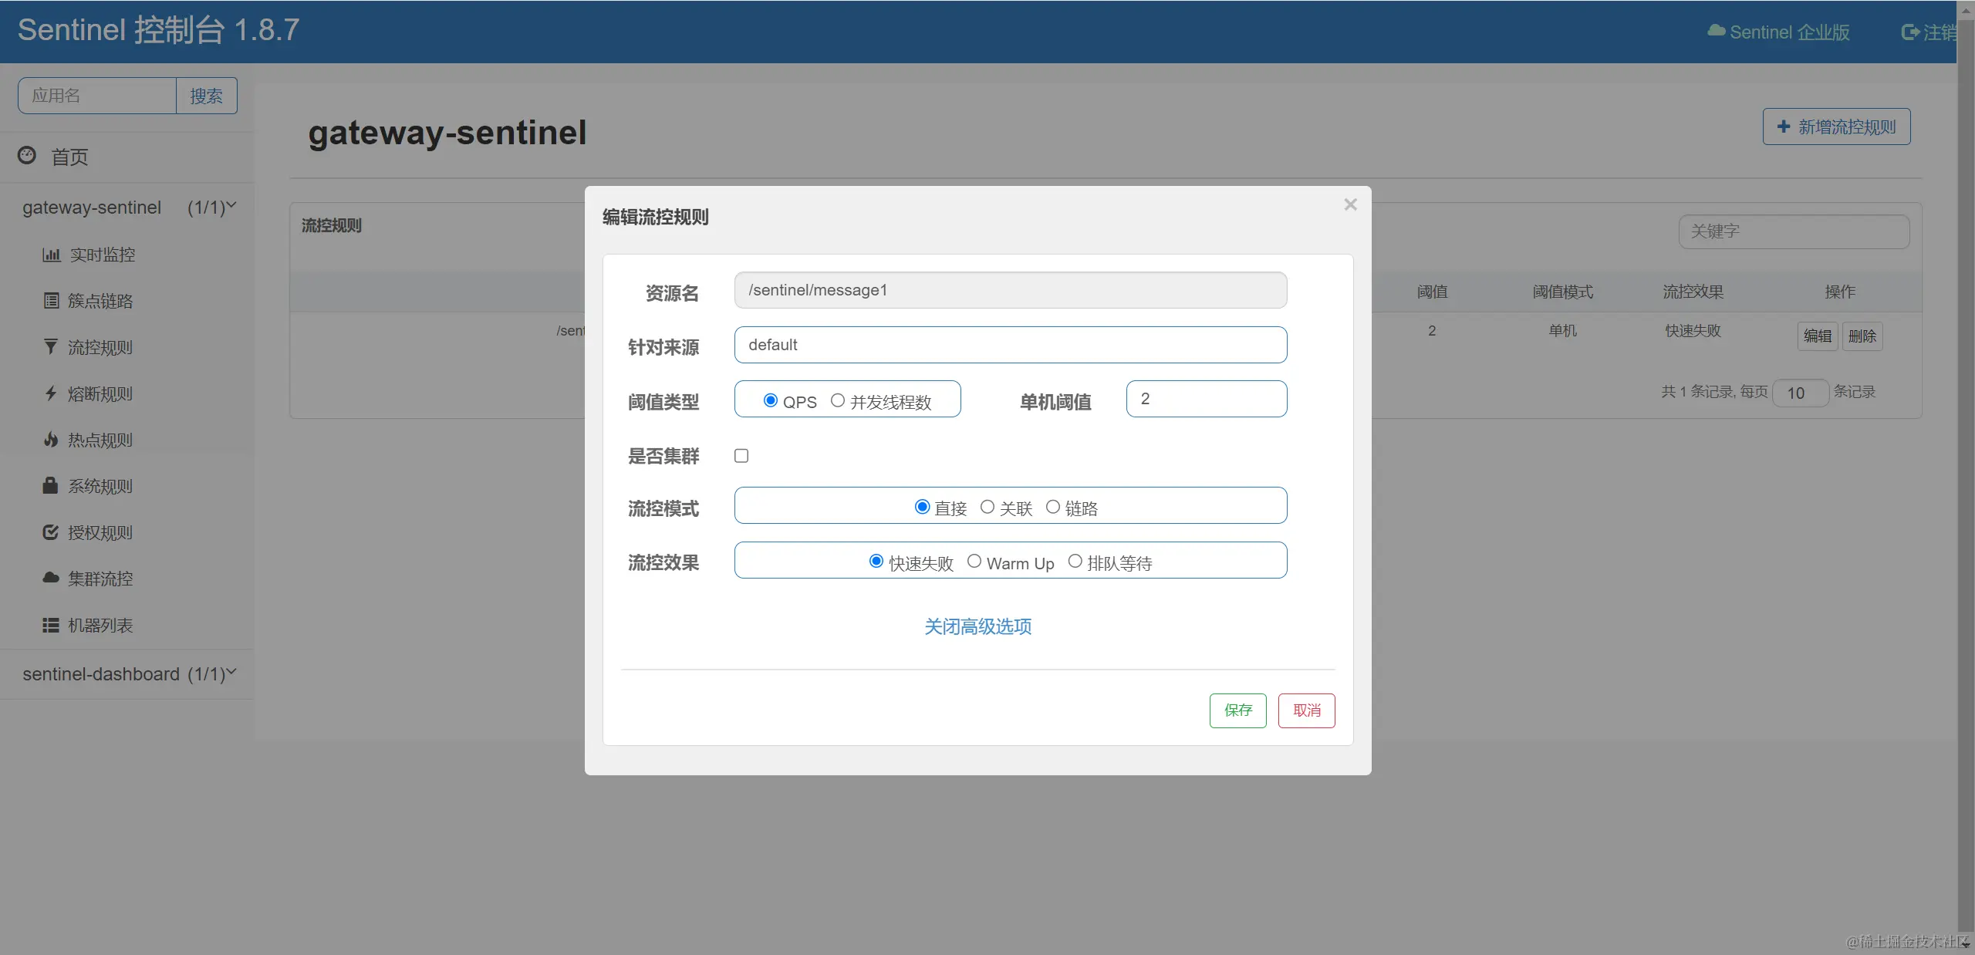Click the lock icon beside 系统规则
Screen dimensions: 1975x955
pyautogui.click(x=51, y=486)
